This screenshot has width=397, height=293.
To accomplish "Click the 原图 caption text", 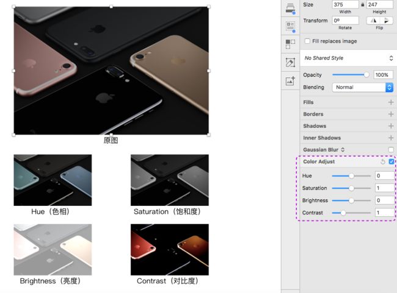I will coord(111,141).
